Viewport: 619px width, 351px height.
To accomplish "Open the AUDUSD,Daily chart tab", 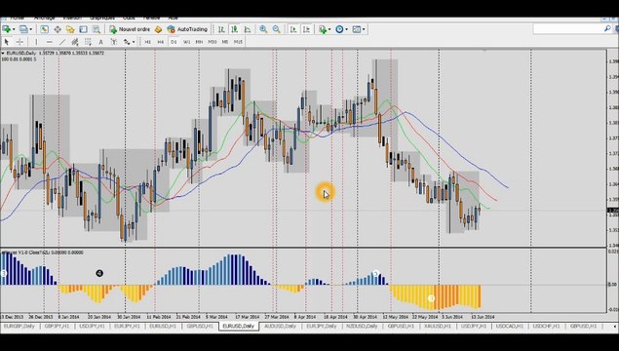I will pyautogui.click(x=280, y=327).
